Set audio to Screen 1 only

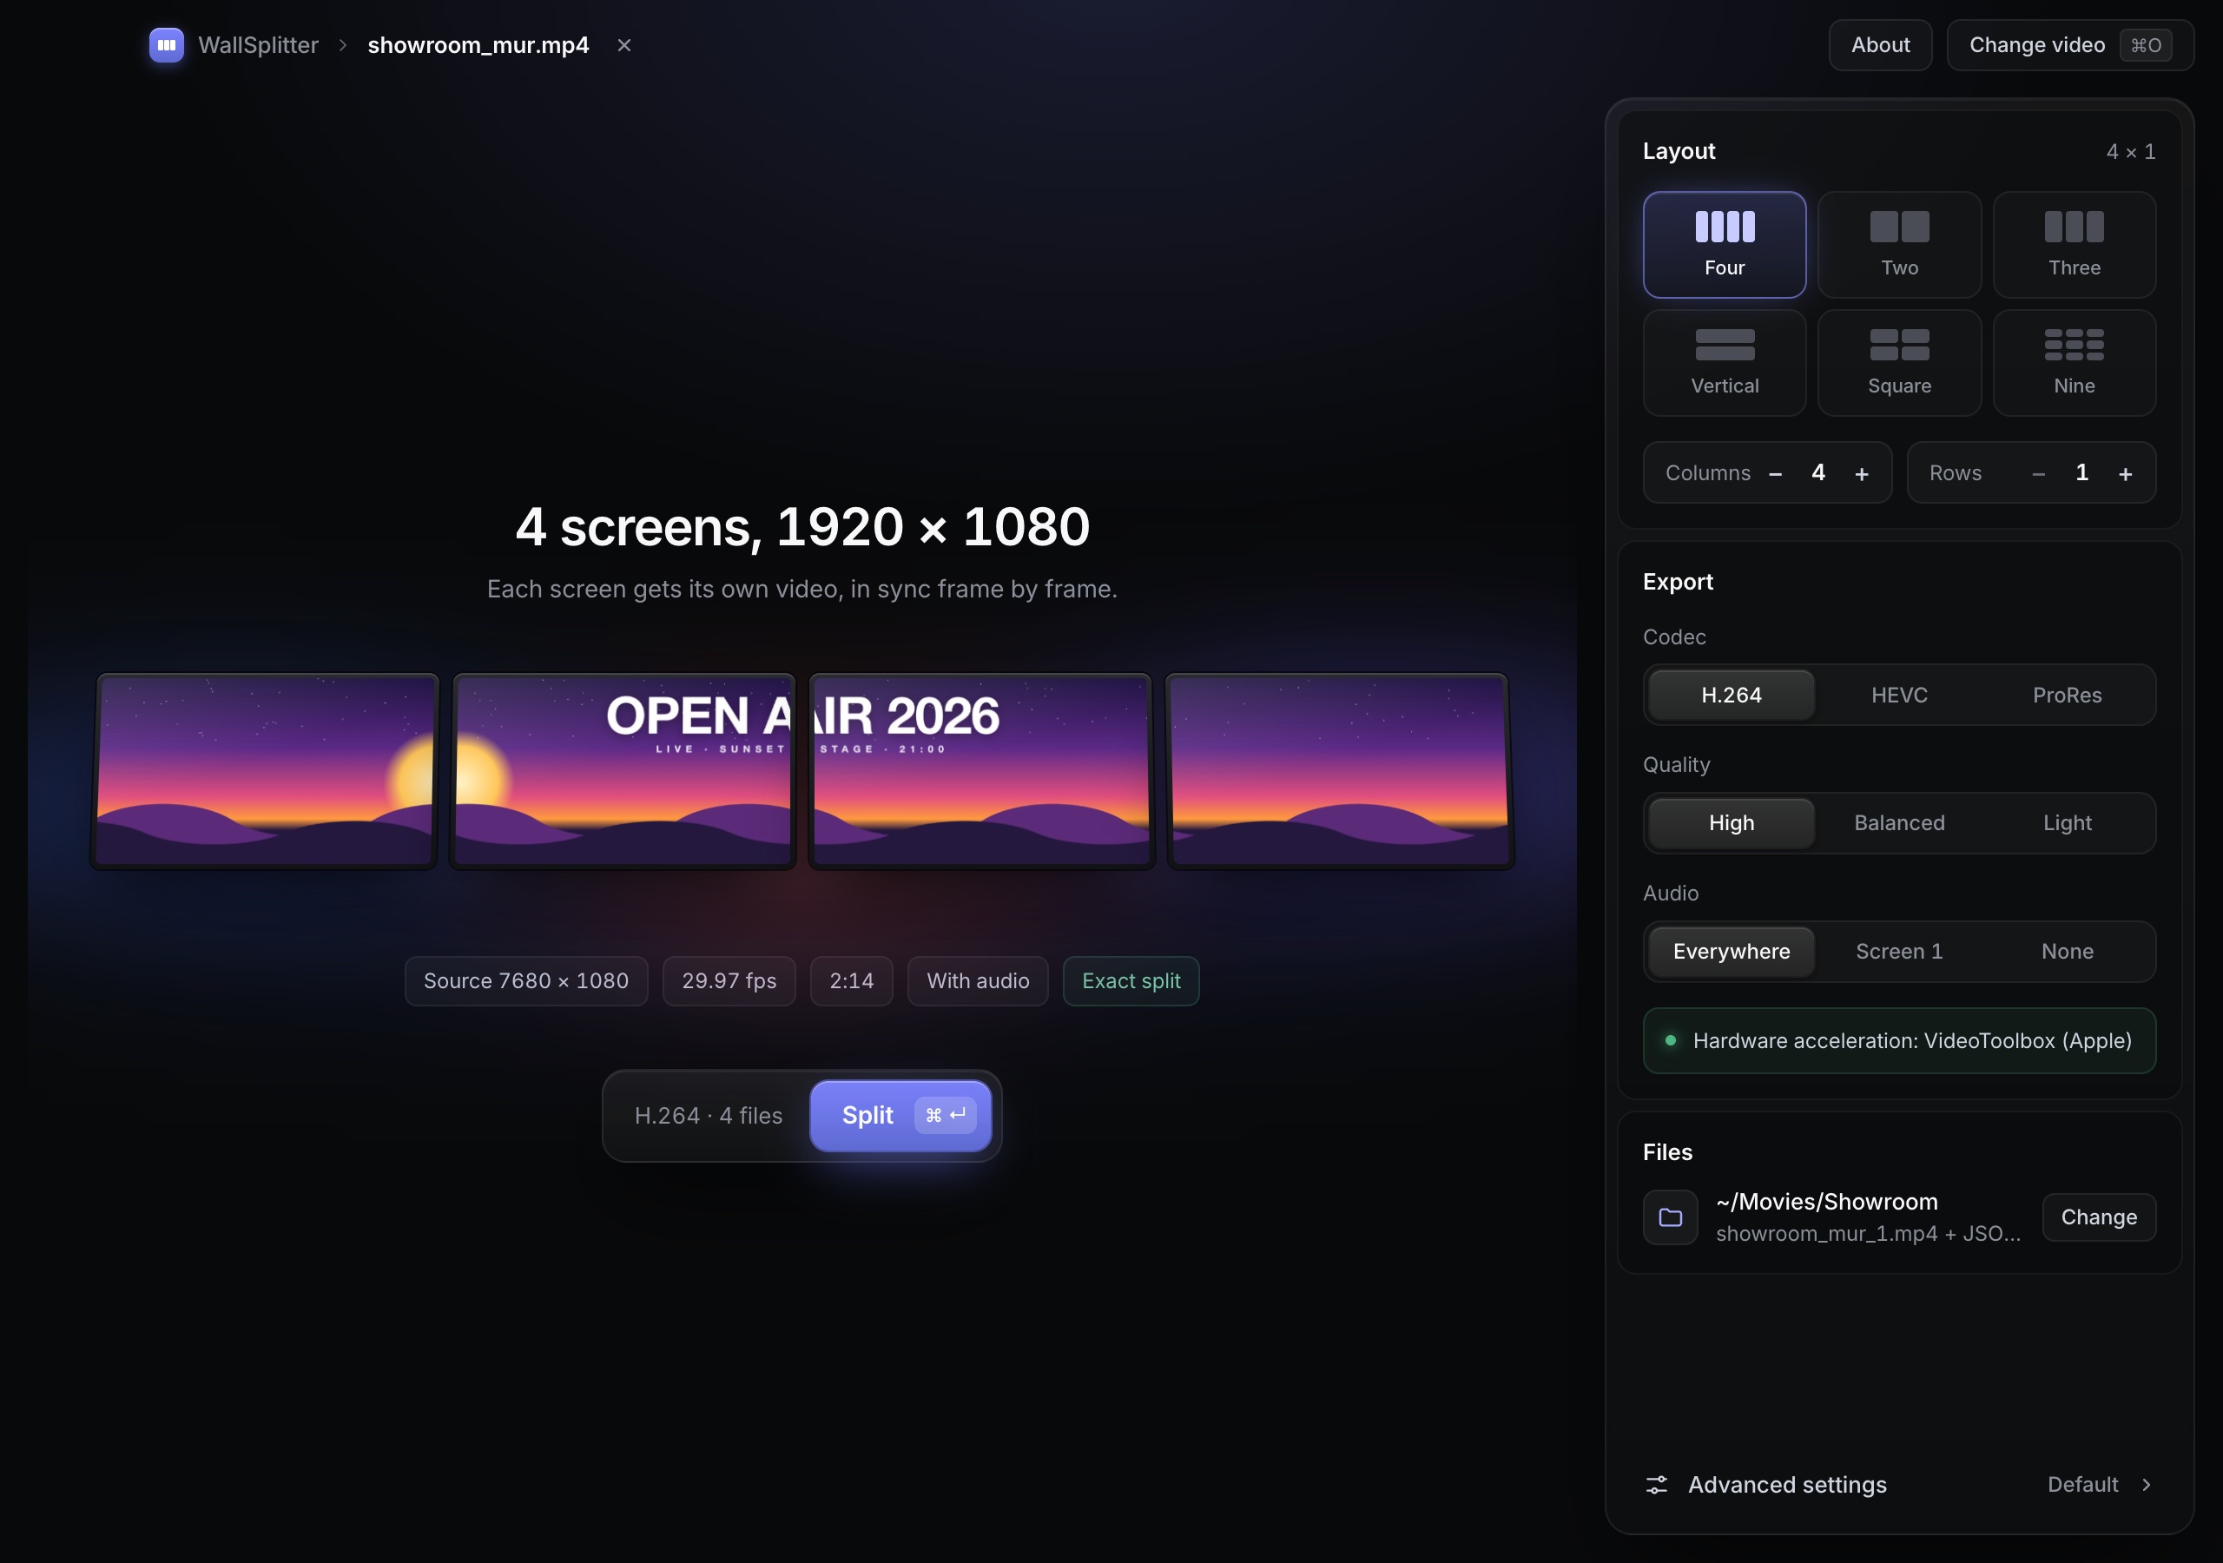point(1898,951)
